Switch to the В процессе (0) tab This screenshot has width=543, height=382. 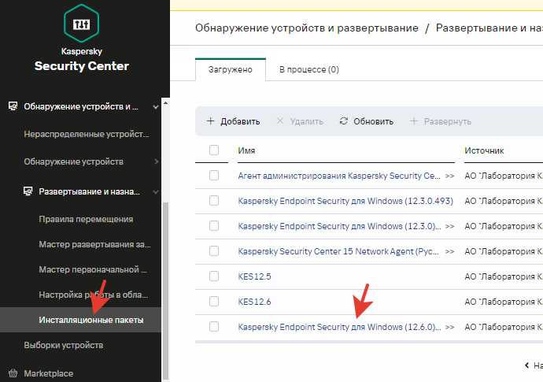click(309, 69)
